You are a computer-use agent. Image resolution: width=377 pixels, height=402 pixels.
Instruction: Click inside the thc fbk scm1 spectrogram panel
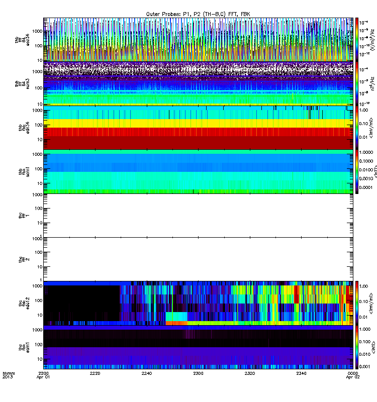click(198, 347)
